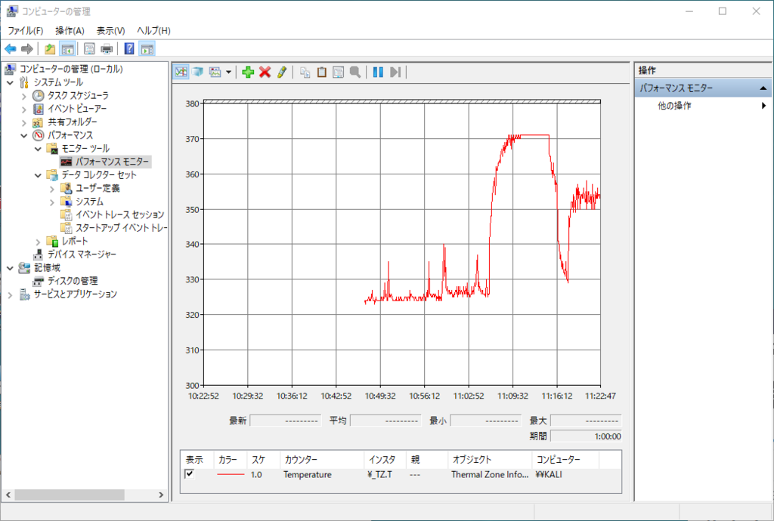The image size is (774, 521).
Task: Select view current activity graph icon
Action: point(181,72)
